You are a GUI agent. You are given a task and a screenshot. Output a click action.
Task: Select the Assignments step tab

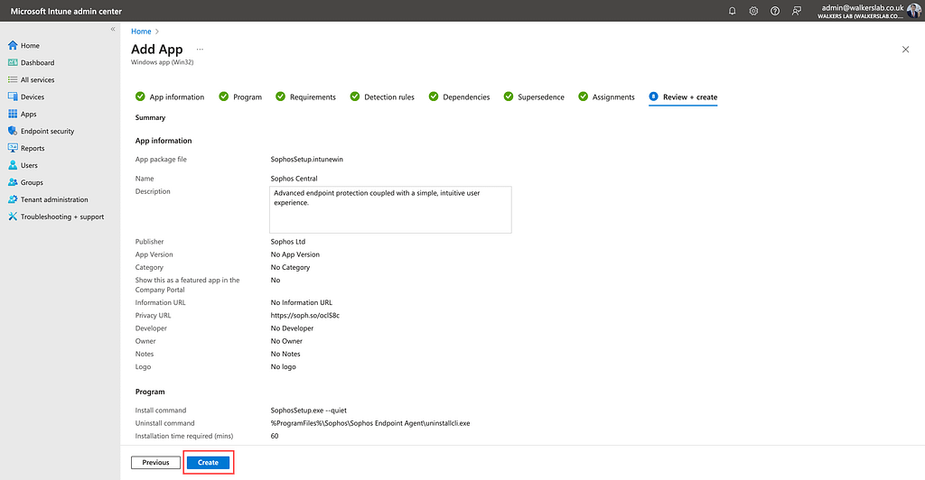612,97
